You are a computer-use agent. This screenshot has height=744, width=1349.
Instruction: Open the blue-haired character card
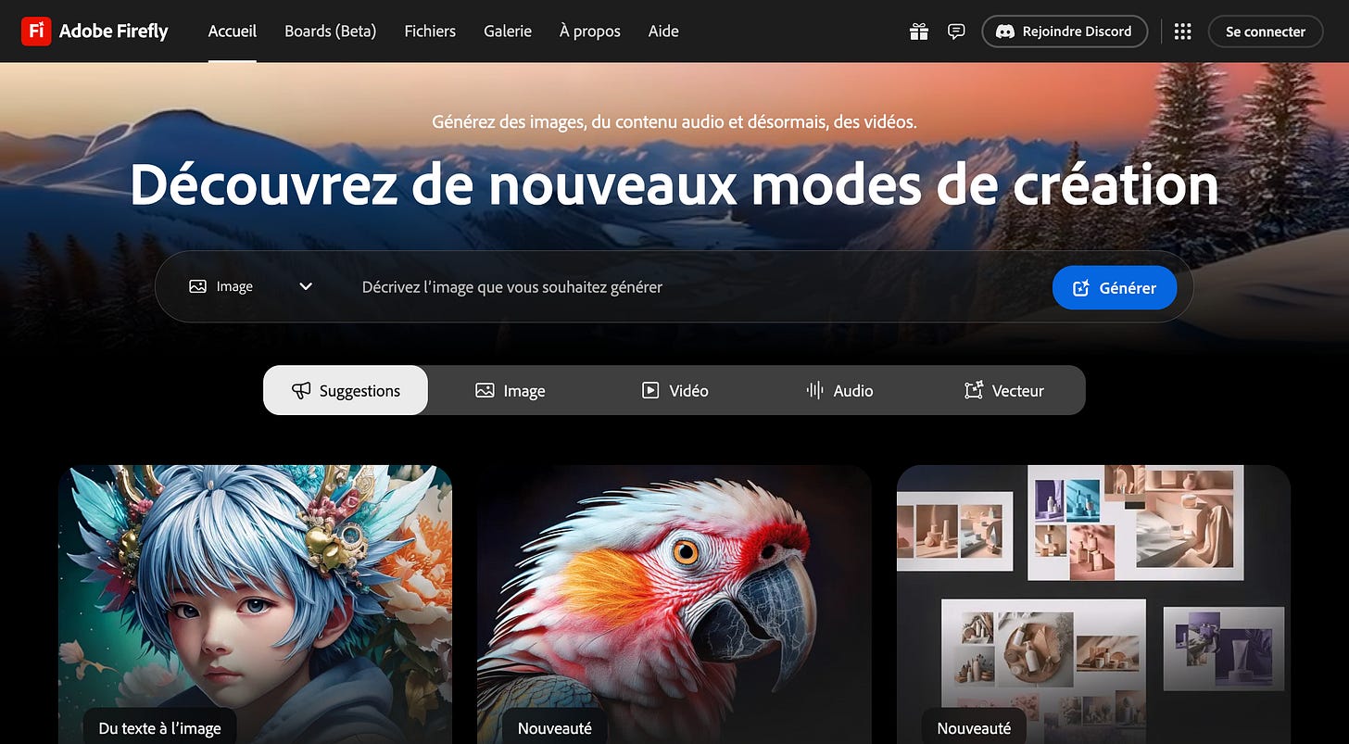point(255,604)
